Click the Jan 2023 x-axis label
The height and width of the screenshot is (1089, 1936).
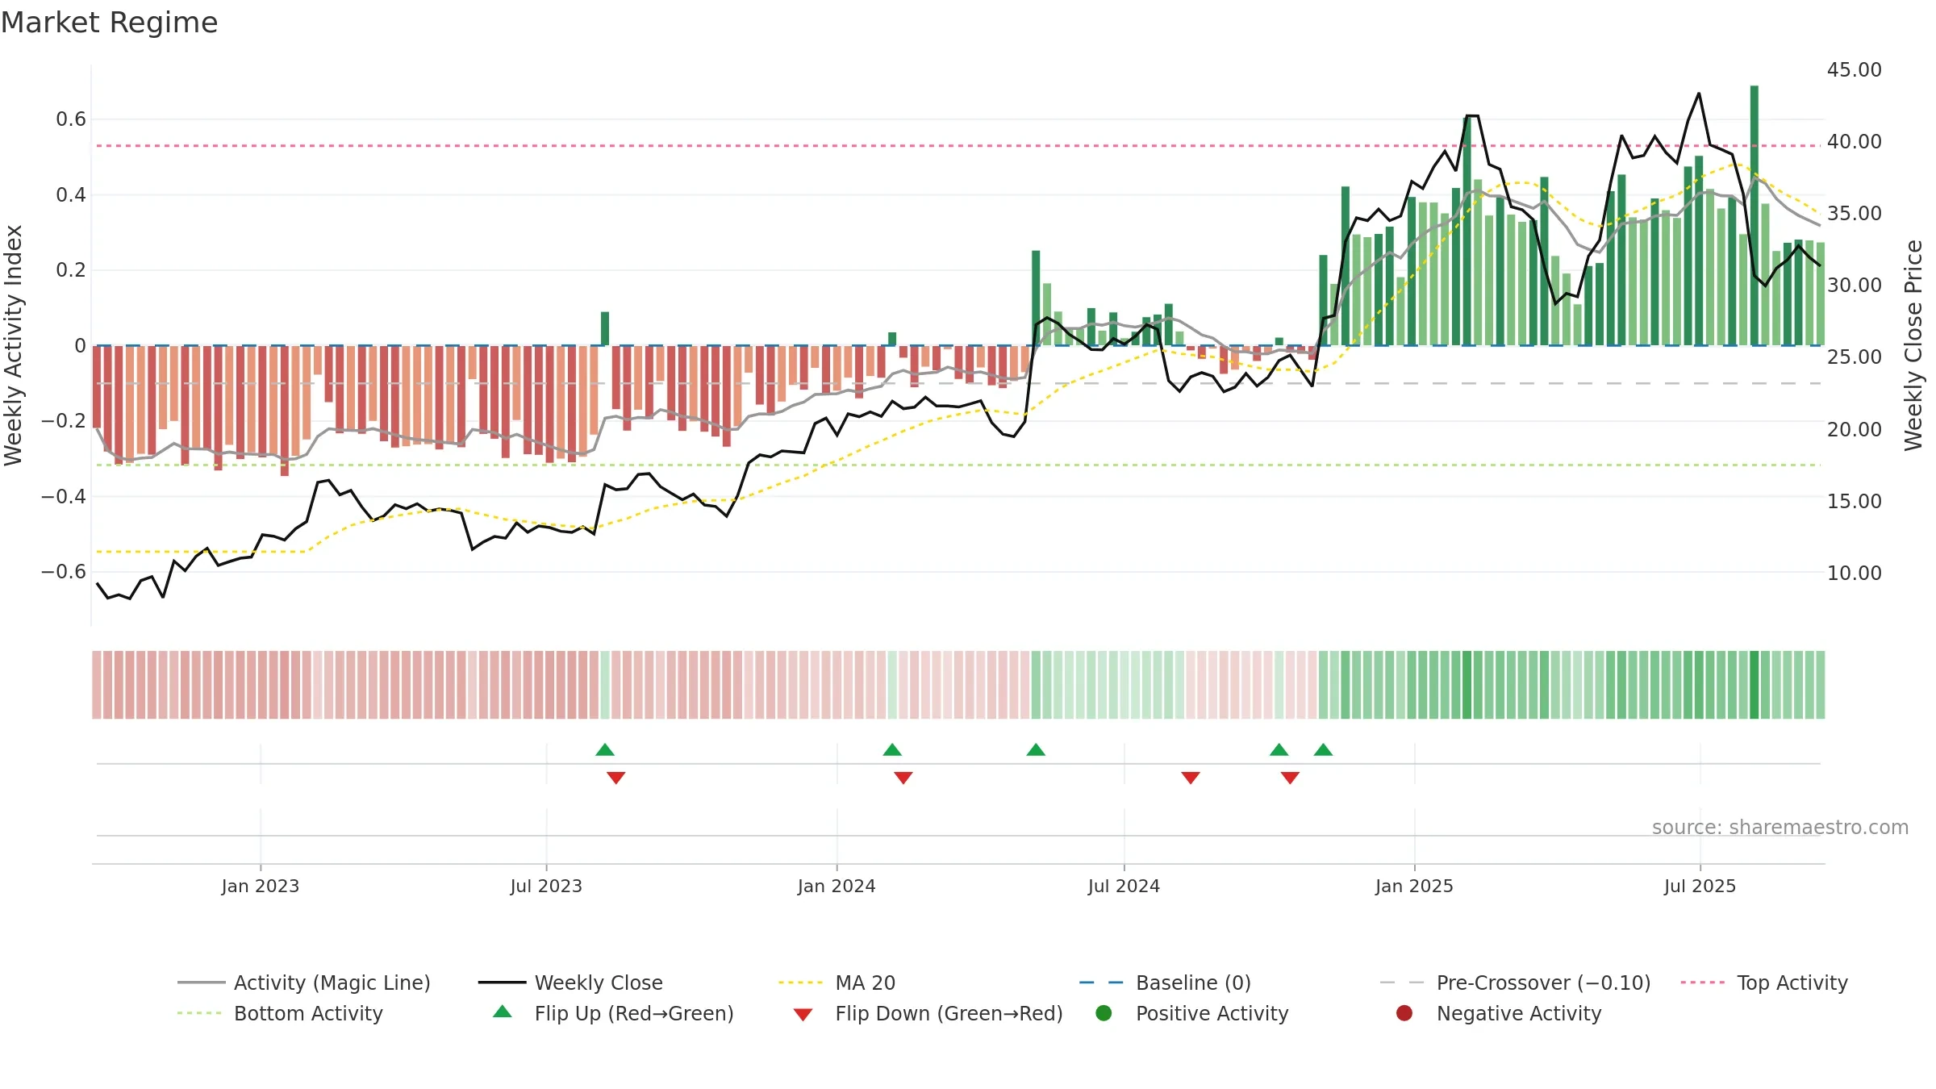pos(261,887)
